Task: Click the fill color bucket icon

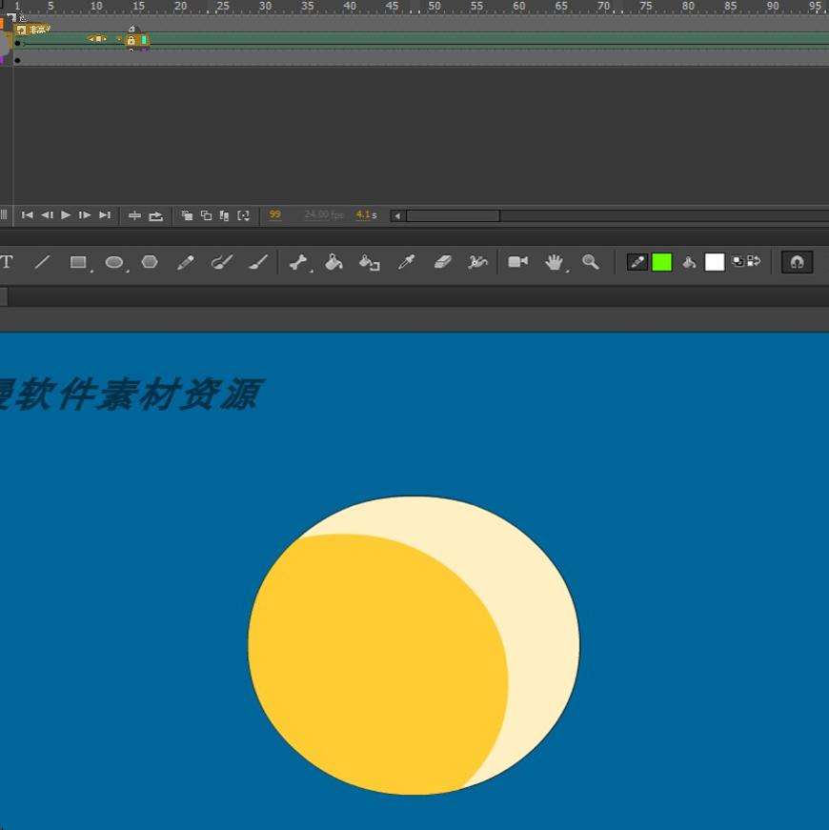Action: [x=689, y=262]
